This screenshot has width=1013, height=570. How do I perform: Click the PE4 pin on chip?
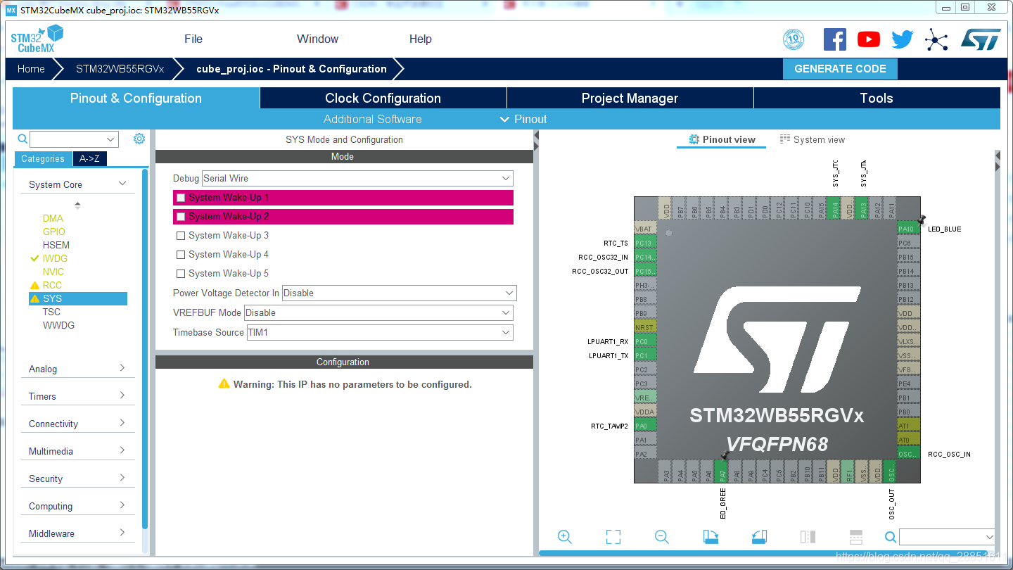(x=908, y=384)
